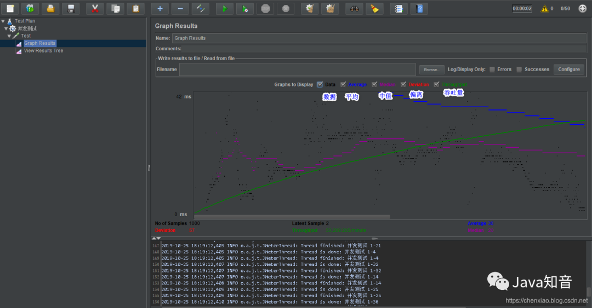This screenshot has width=592, height=308.
Task: Click the Comments input field
Action: [x=384, y=49]
